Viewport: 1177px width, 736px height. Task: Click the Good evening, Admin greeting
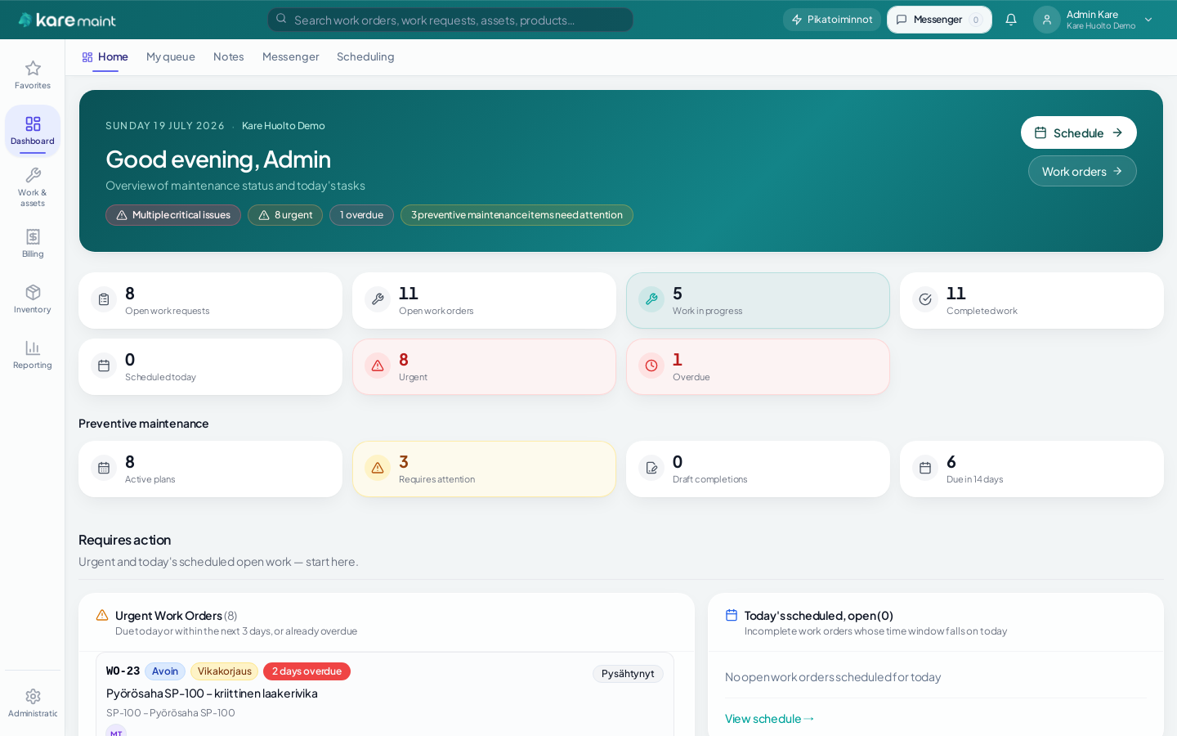click(218, 159)
